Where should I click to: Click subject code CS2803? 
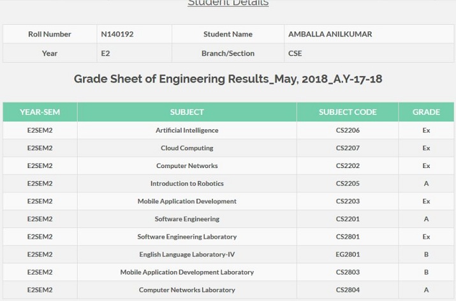[348, 272]
